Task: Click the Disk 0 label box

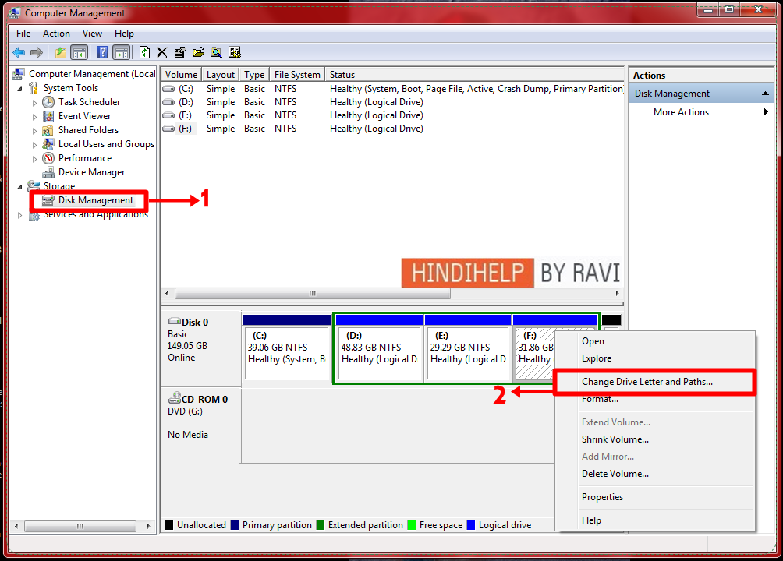Action: pyautogui.click(x=201, y=348)
